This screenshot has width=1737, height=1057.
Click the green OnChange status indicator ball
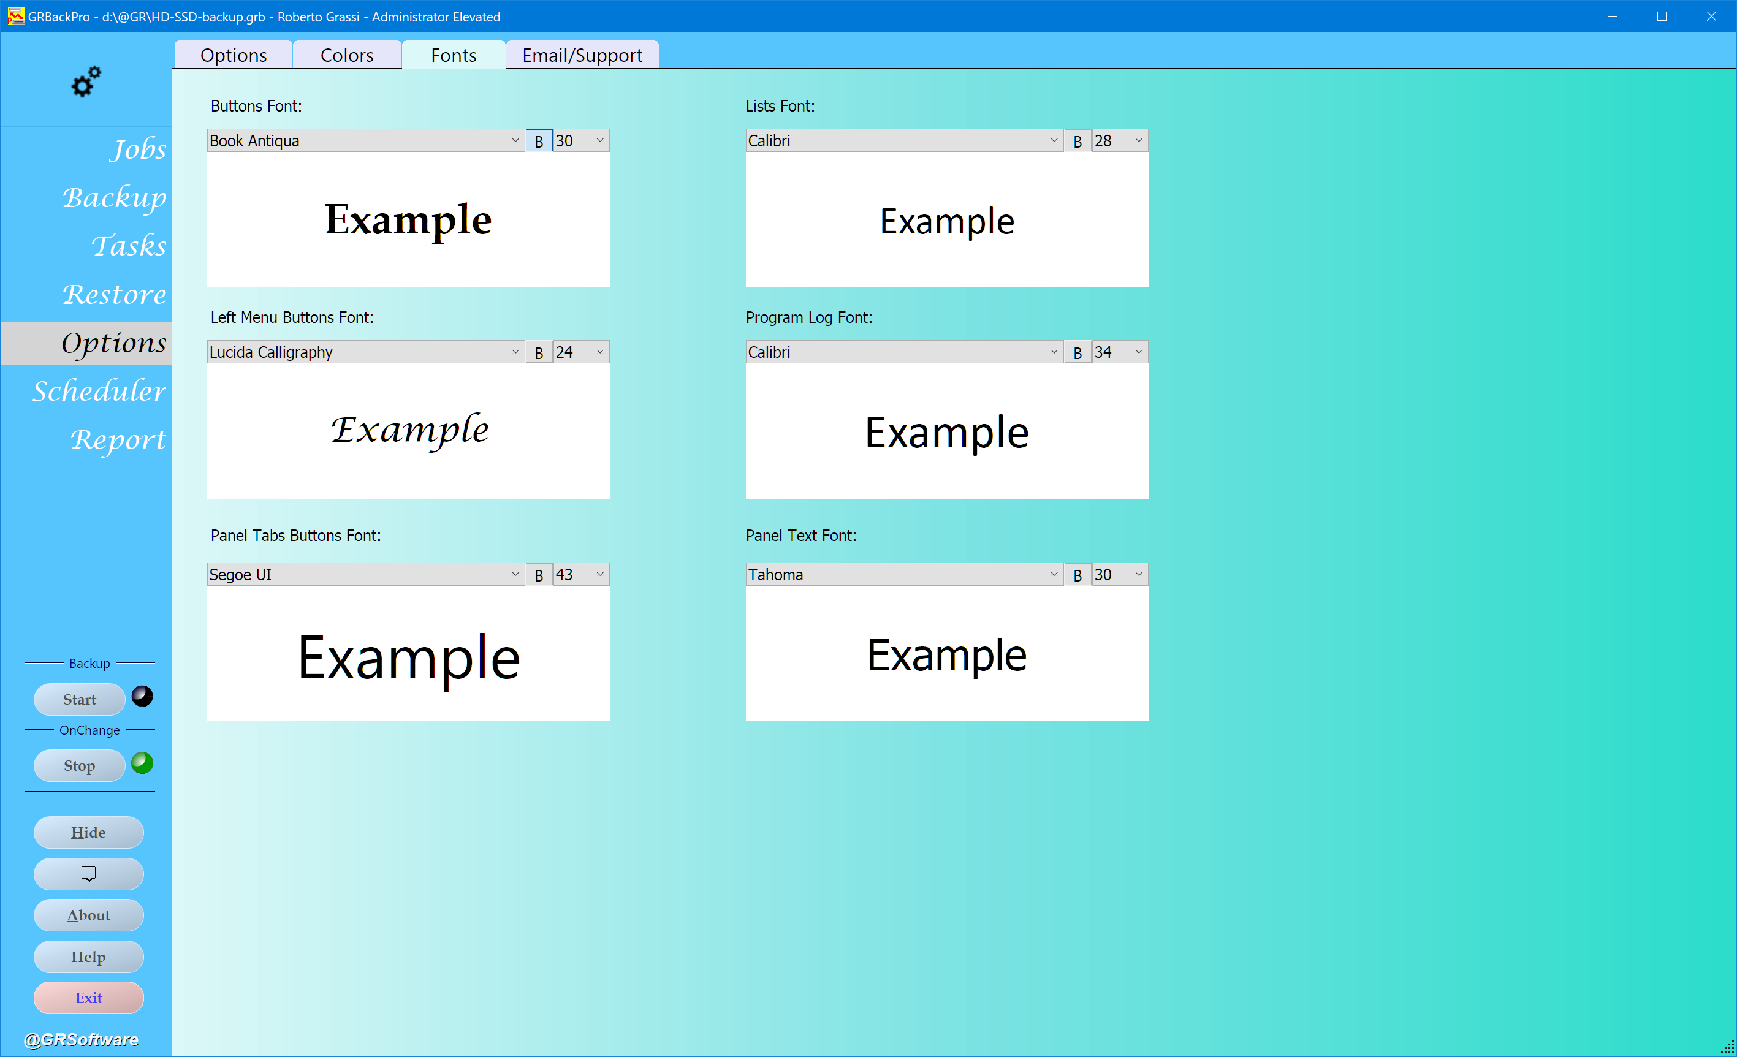pos(142,762)
